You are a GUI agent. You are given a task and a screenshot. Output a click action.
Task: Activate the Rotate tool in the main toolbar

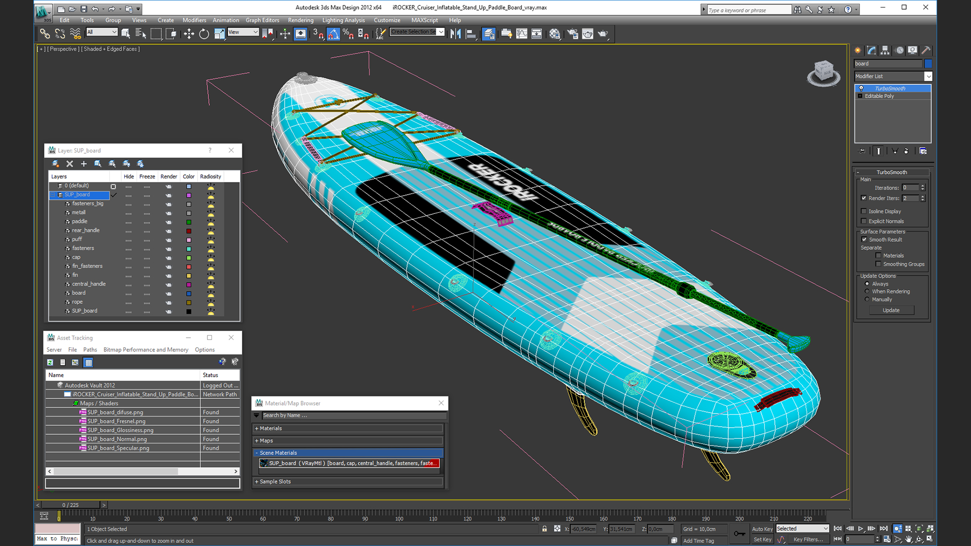pos(204,34)
